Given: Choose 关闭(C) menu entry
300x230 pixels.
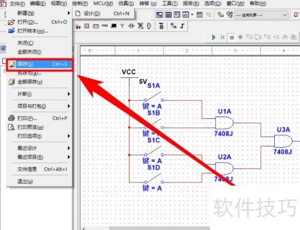Looking at the screenshot, I should pos(40,43).
